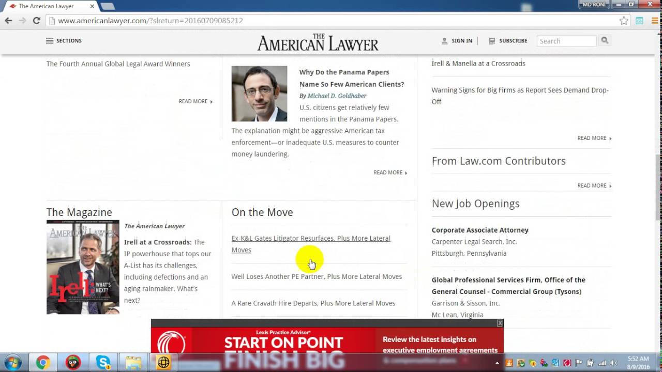The height and width of the screenshot is (372, 662).
Task: Open the Action Center flag icon
Action: [579, 363]
